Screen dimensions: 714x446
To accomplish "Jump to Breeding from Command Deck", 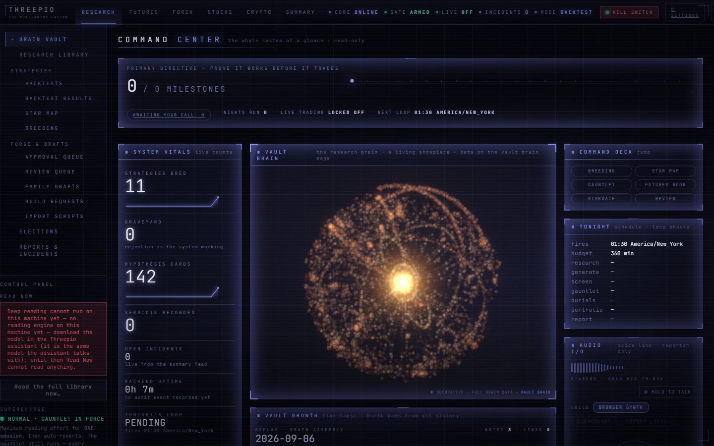I will click(x=601, y=171).
